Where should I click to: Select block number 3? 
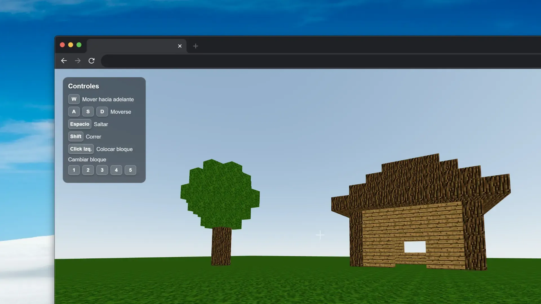(x=102, y=170)
